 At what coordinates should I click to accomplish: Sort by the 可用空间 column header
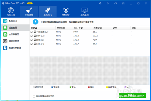(x=102, y=28)
